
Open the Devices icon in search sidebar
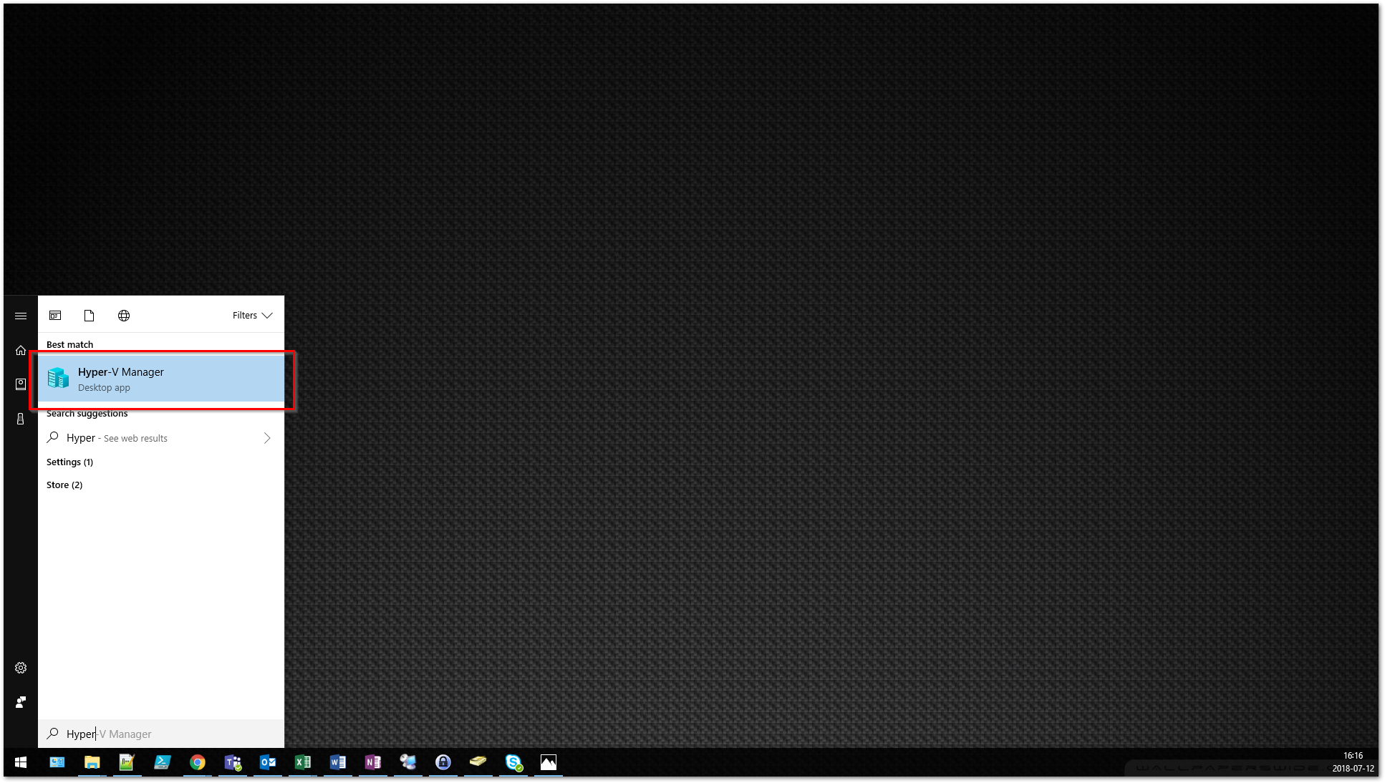point(21,419)
